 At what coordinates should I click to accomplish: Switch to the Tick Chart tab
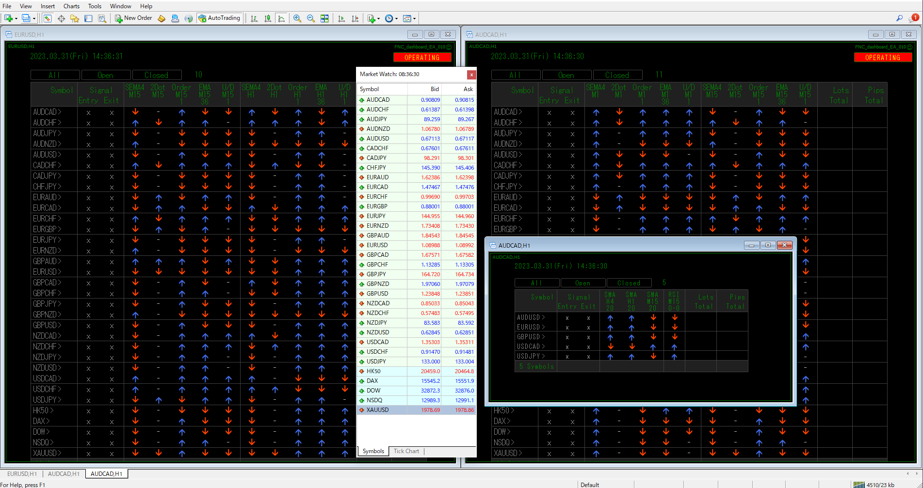pyautogui.click(x=406, y=451)
